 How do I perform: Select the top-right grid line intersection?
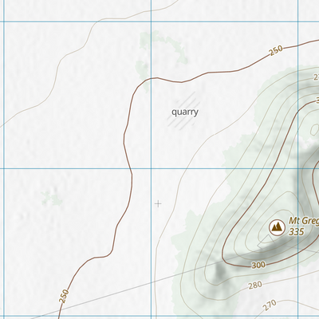[x=298, y=22]
